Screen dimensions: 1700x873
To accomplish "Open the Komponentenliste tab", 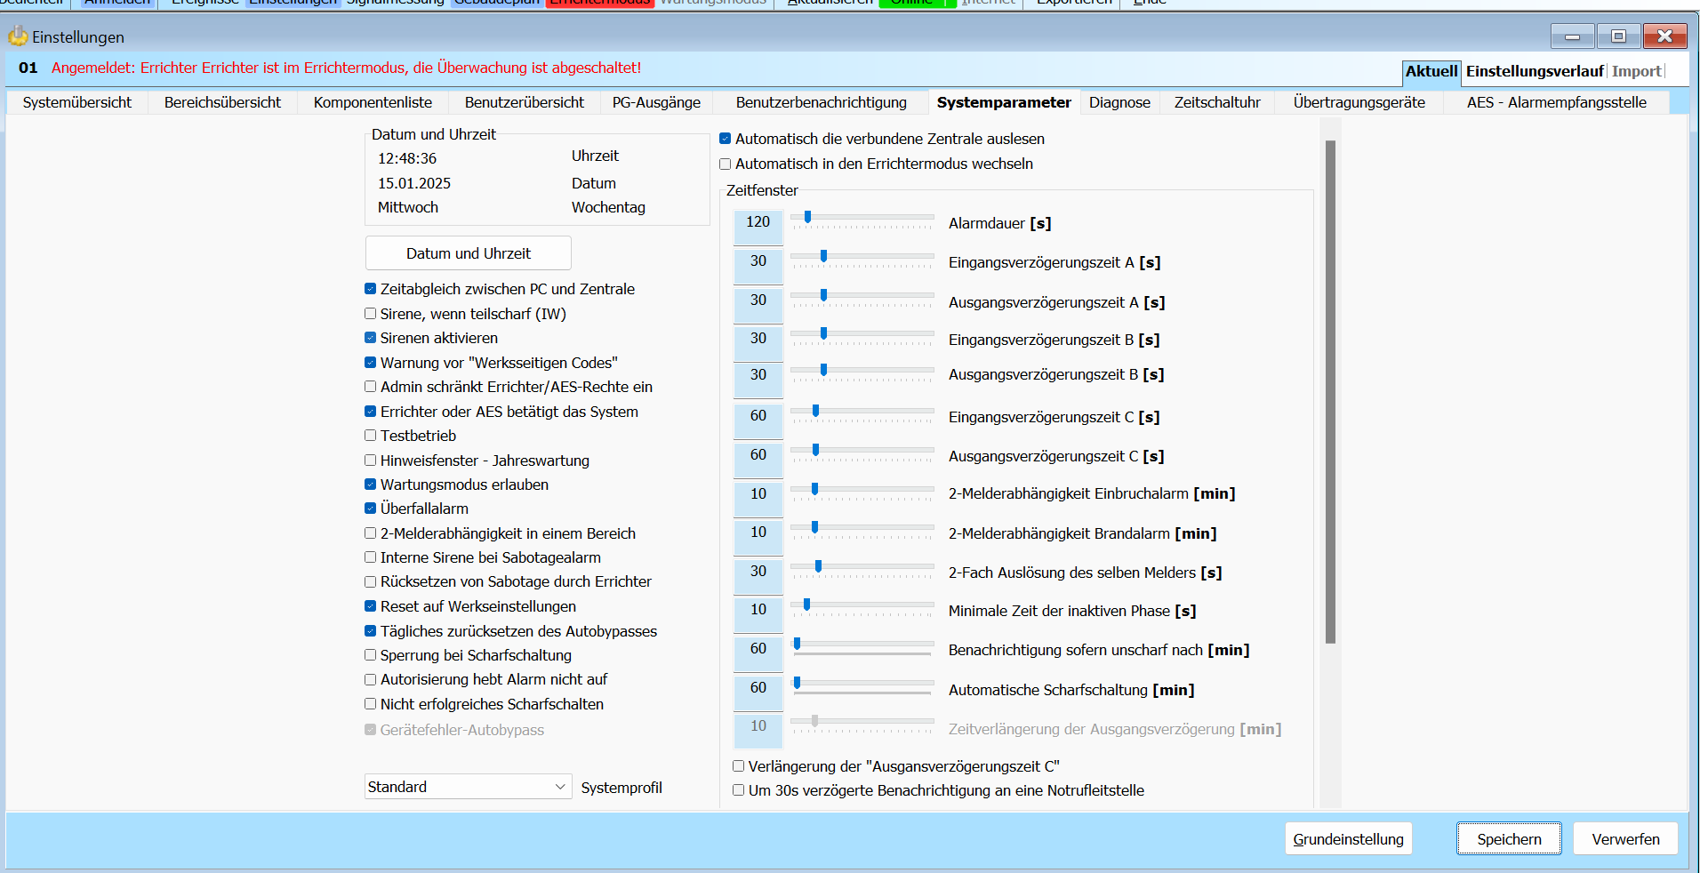I will [373, 102].
